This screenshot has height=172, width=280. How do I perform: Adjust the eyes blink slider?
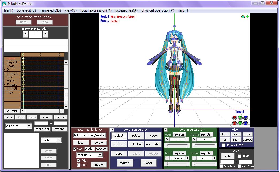pos(177,145)
